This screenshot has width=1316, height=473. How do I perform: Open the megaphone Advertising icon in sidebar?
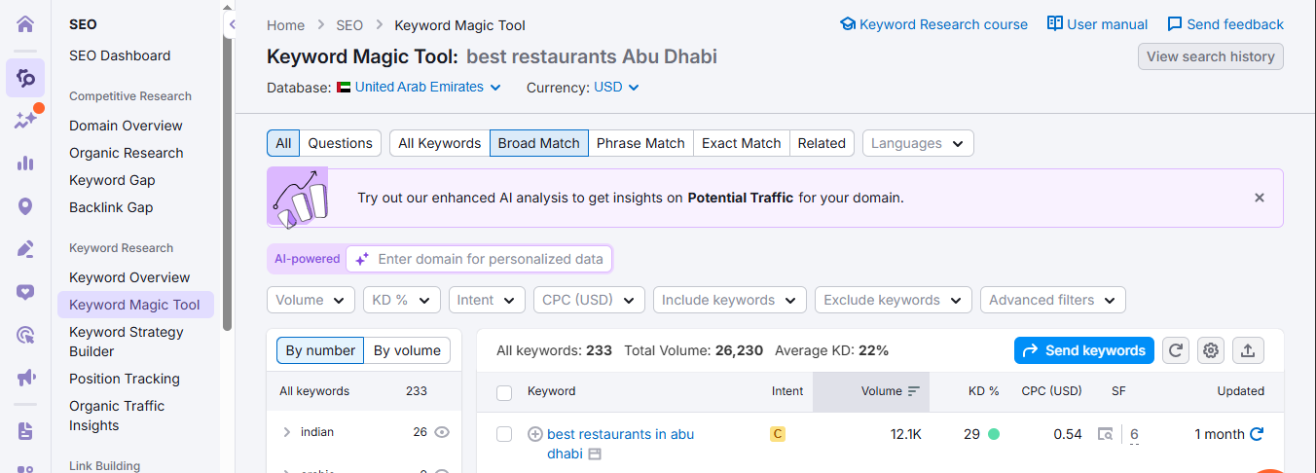click(25, 378)
